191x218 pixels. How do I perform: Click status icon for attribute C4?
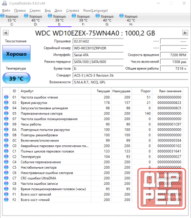click(x=6, y=162)
